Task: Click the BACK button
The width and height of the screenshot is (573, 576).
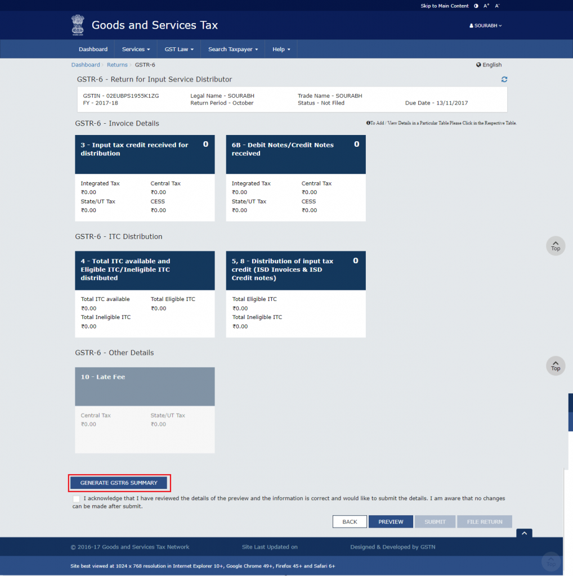Action: (350, 521)
